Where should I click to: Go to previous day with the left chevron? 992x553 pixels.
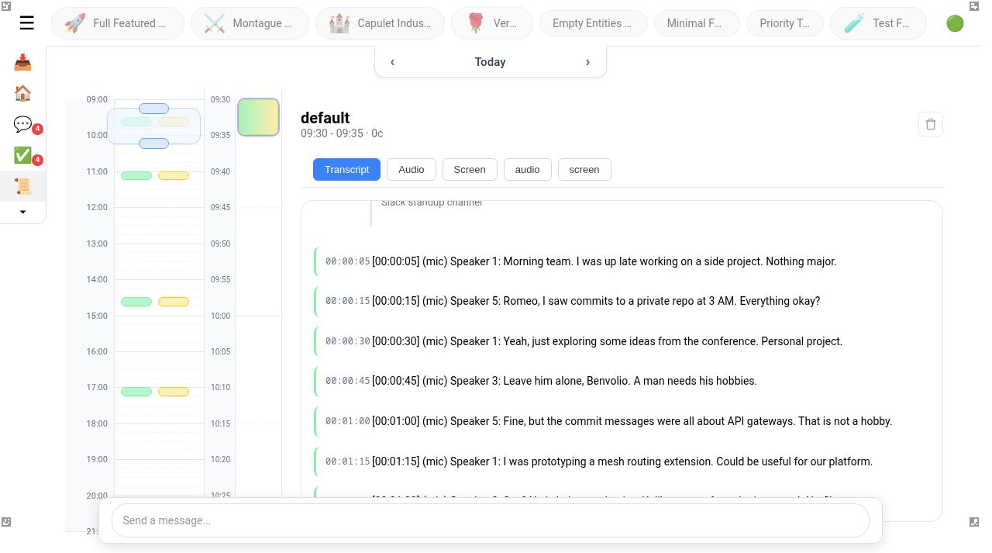pyautogui.click(x=392, y=62)
